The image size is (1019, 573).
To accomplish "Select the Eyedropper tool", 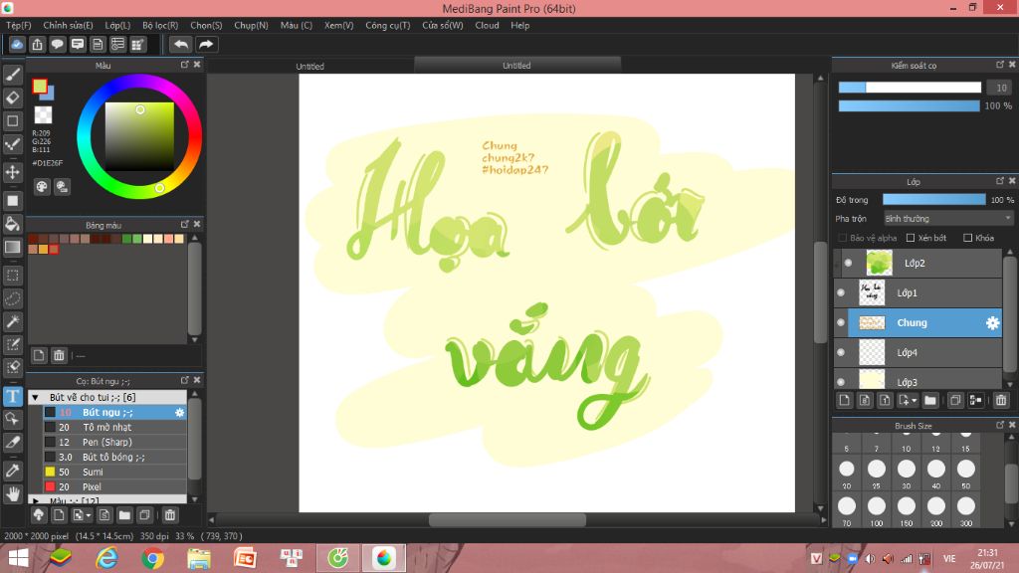I will coord(12,471).
